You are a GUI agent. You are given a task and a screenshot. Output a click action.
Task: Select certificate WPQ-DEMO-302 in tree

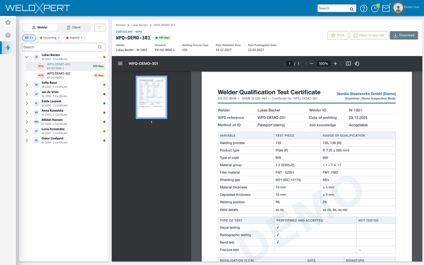coord(65,76)
